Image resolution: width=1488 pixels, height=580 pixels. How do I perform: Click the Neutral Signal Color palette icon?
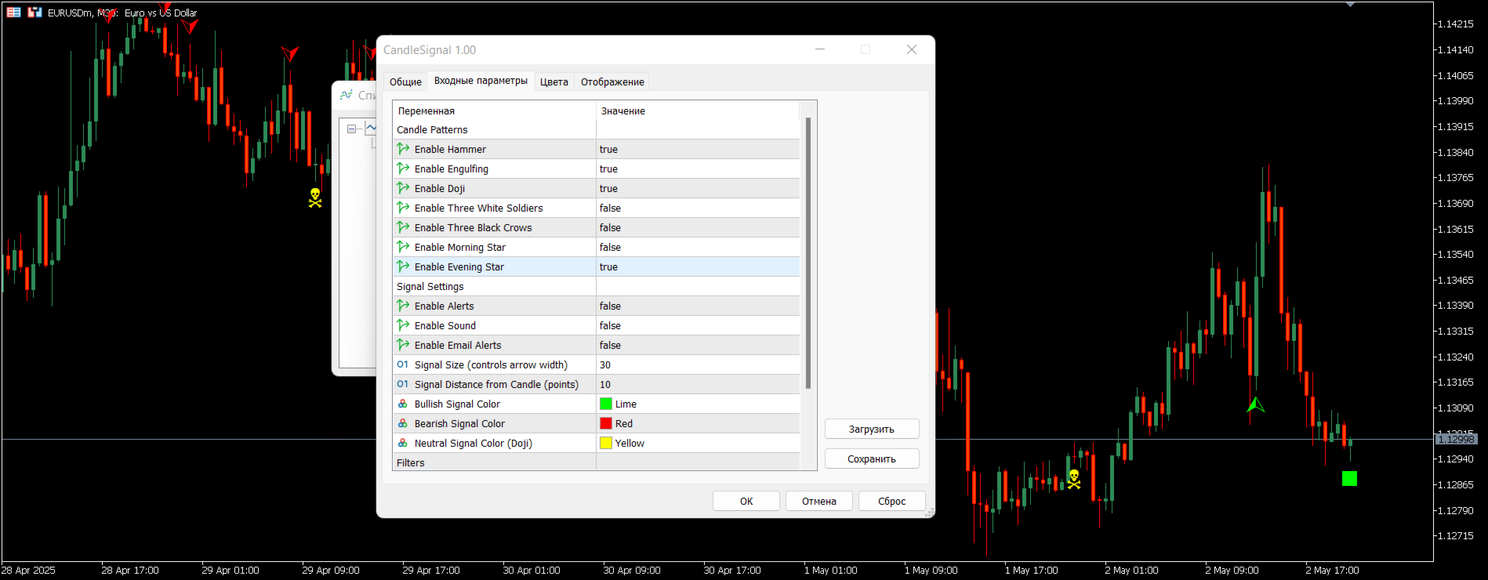coord(403,443)
